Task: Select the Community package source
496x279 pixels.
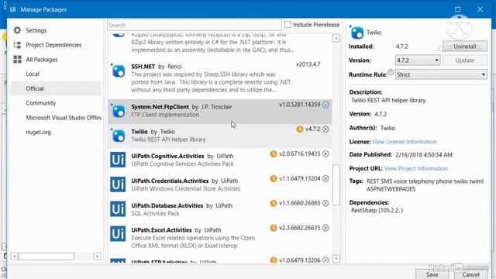Action: coord(40,103)
